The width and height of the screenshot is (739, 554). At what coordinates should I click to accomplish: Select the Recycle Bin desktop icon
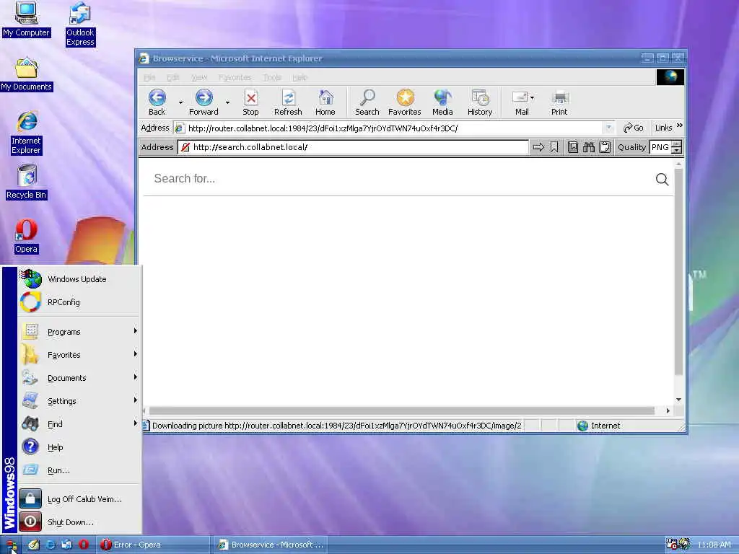pyautogui.click(x=27, y=182)
